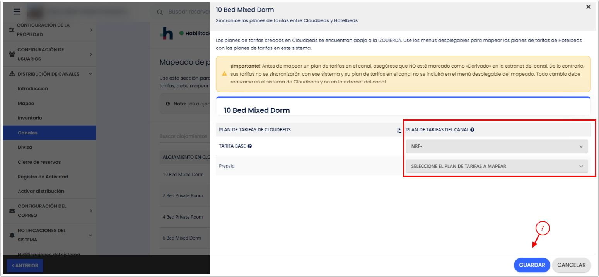This screenshot has width=599, height=277.
Task: Collapse Distribución de Canales menu
Action: [x=90, y=74]
